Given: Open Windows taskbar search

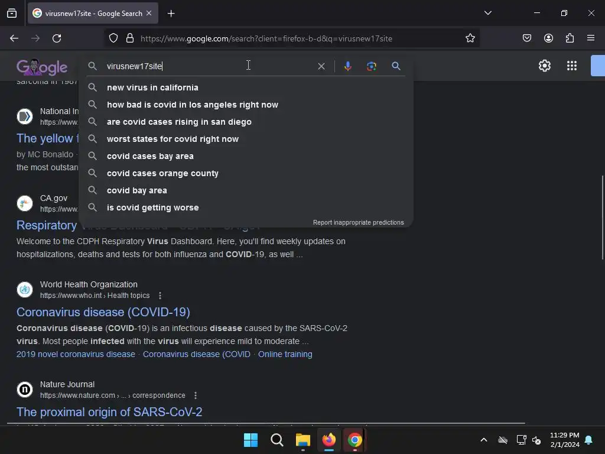Looking at the screenshot, I should point(277,440).
